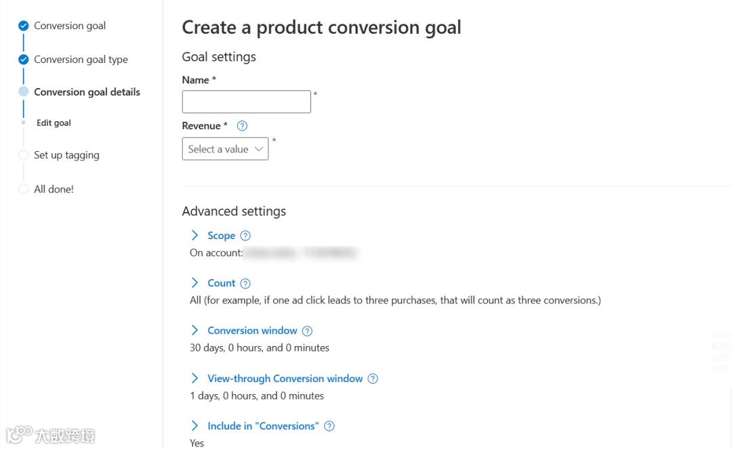Open help icon beside Include in "Conversions"
This screenshot has width=732, height=449.
click(329, 427)
